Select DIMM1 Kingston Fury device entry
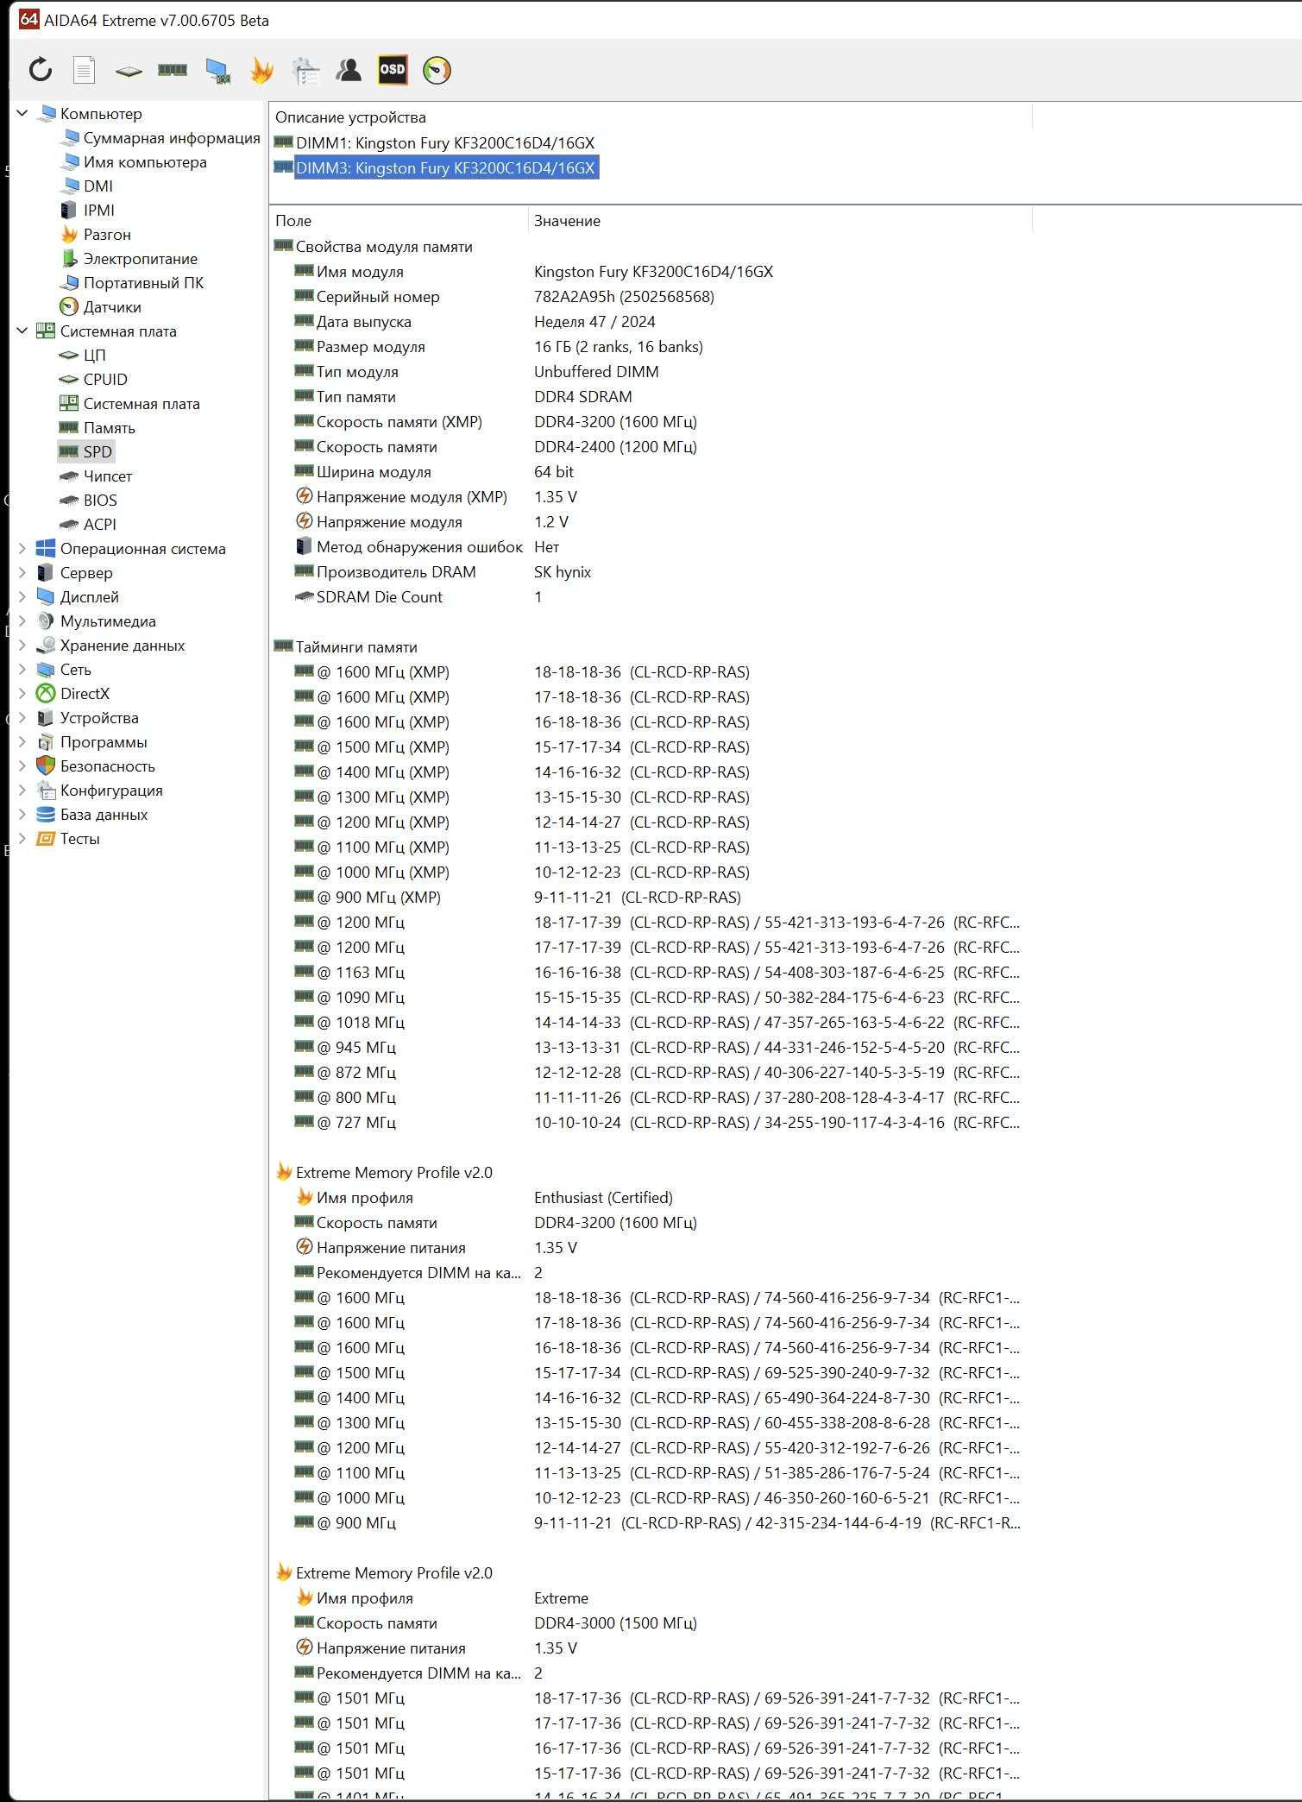 coord(445,142)
